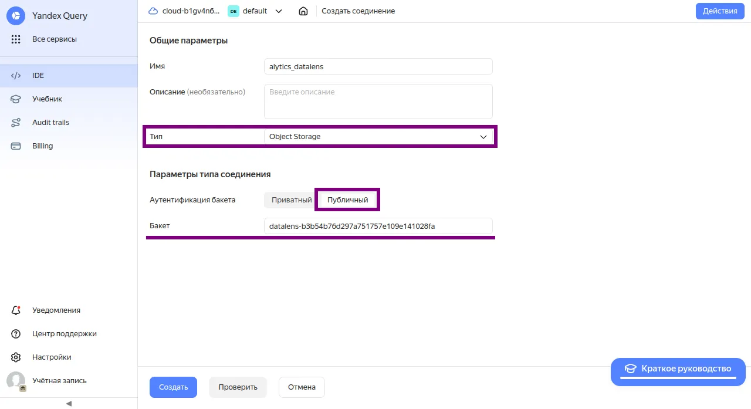Click the Audit trails icon
The image size is (751, 409).
coord(16,123)
